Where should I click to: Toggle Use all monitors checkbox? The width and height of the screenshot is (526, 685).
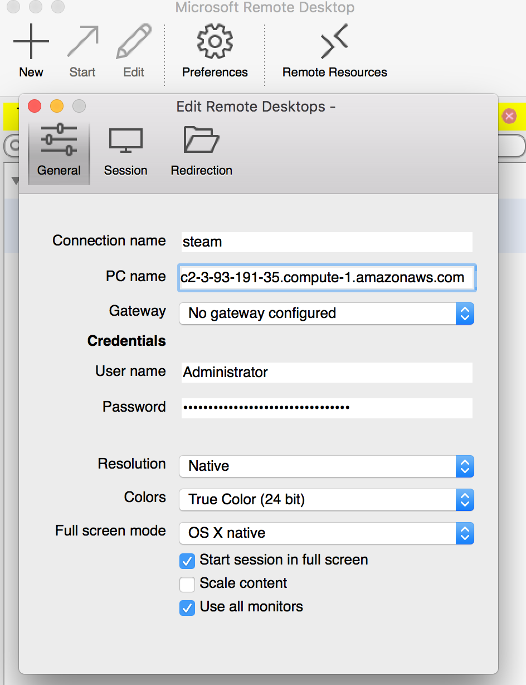tap(187, 607)
